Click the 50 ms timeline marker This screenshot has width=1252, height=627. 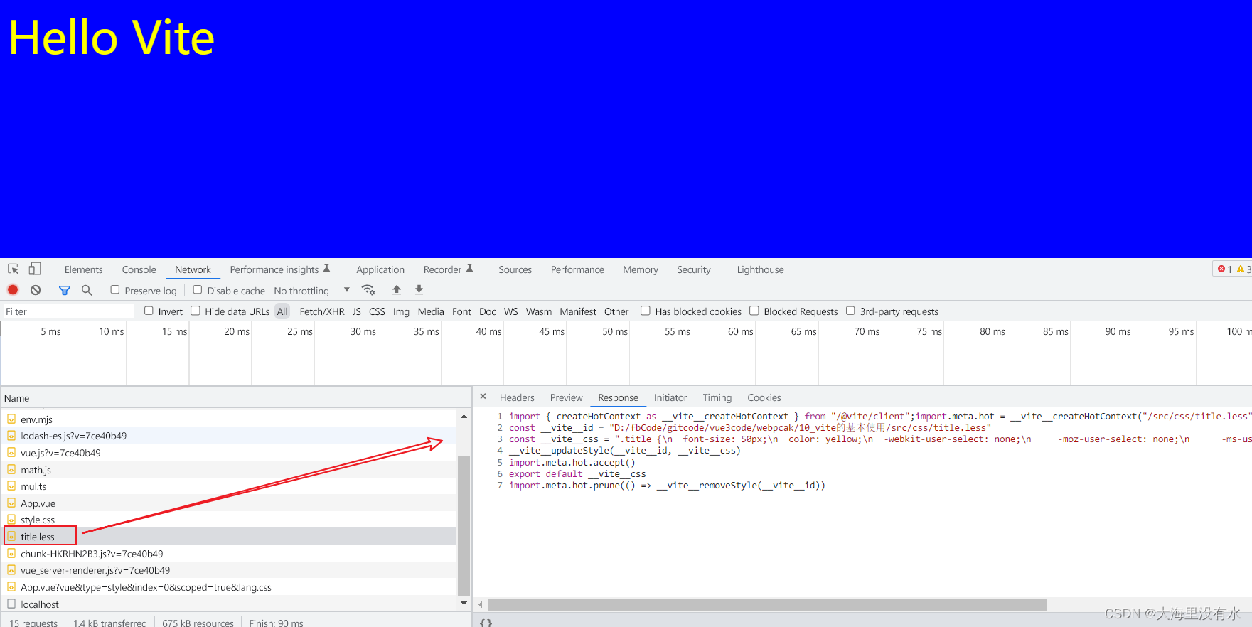614,331
